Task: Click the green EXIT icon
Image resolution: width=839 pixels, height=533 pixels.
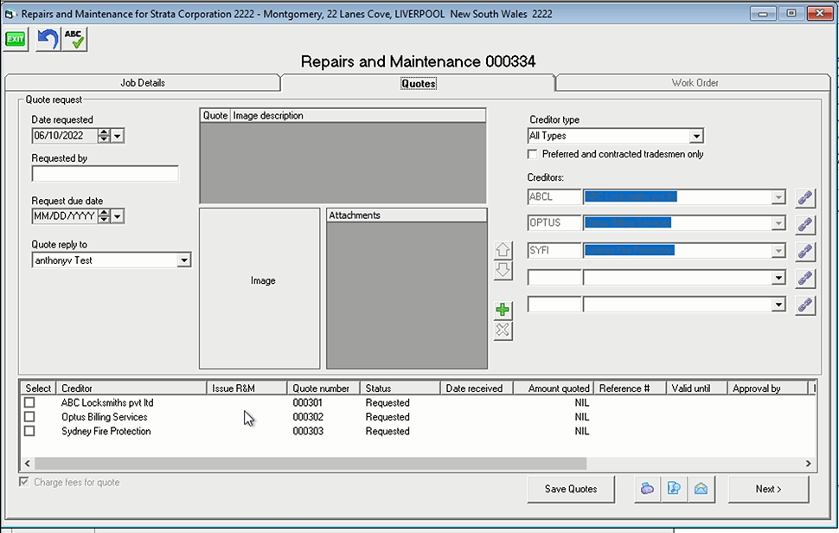Action: (16, 40)
